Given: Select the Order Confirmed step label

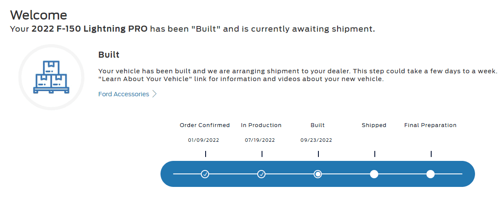Looking at the screenshot, I should tap(205, 125).
